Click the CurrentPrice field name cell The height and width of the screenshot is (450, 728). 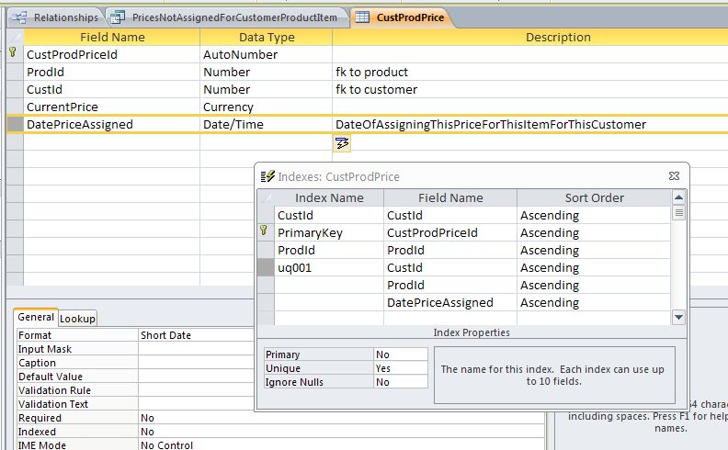tap(111, 107)
